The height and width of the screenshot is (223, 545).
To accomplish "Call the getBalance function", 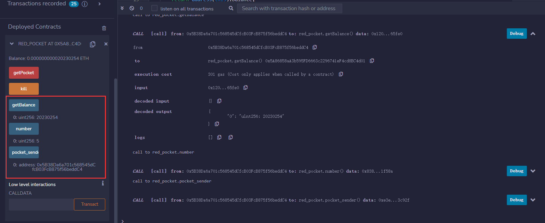I will coord(24,105).
